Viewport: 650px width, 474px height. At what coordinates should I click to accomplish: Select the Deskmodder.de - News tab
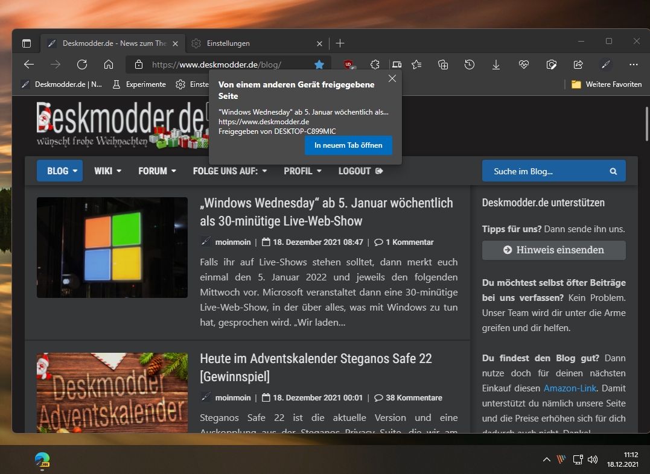click(x=113, y=43)
